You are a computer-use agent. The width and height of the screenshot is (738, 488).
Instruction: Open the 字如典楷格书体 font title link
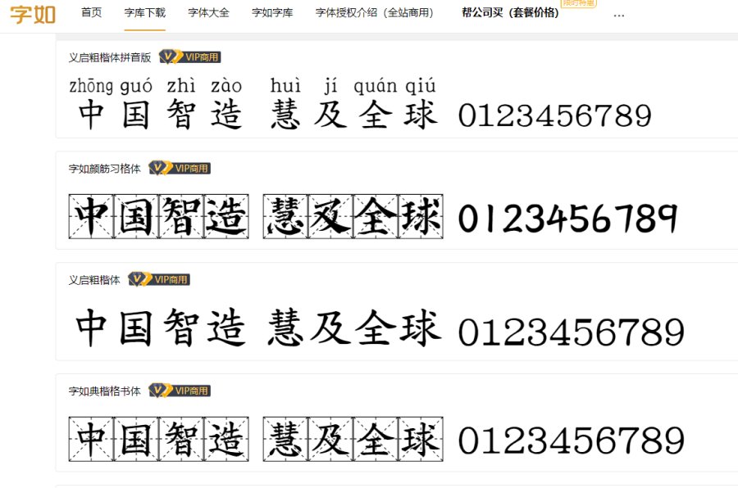(104, 391)
